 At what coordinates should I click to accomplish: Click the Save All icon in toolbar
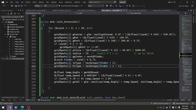point(21,6)
